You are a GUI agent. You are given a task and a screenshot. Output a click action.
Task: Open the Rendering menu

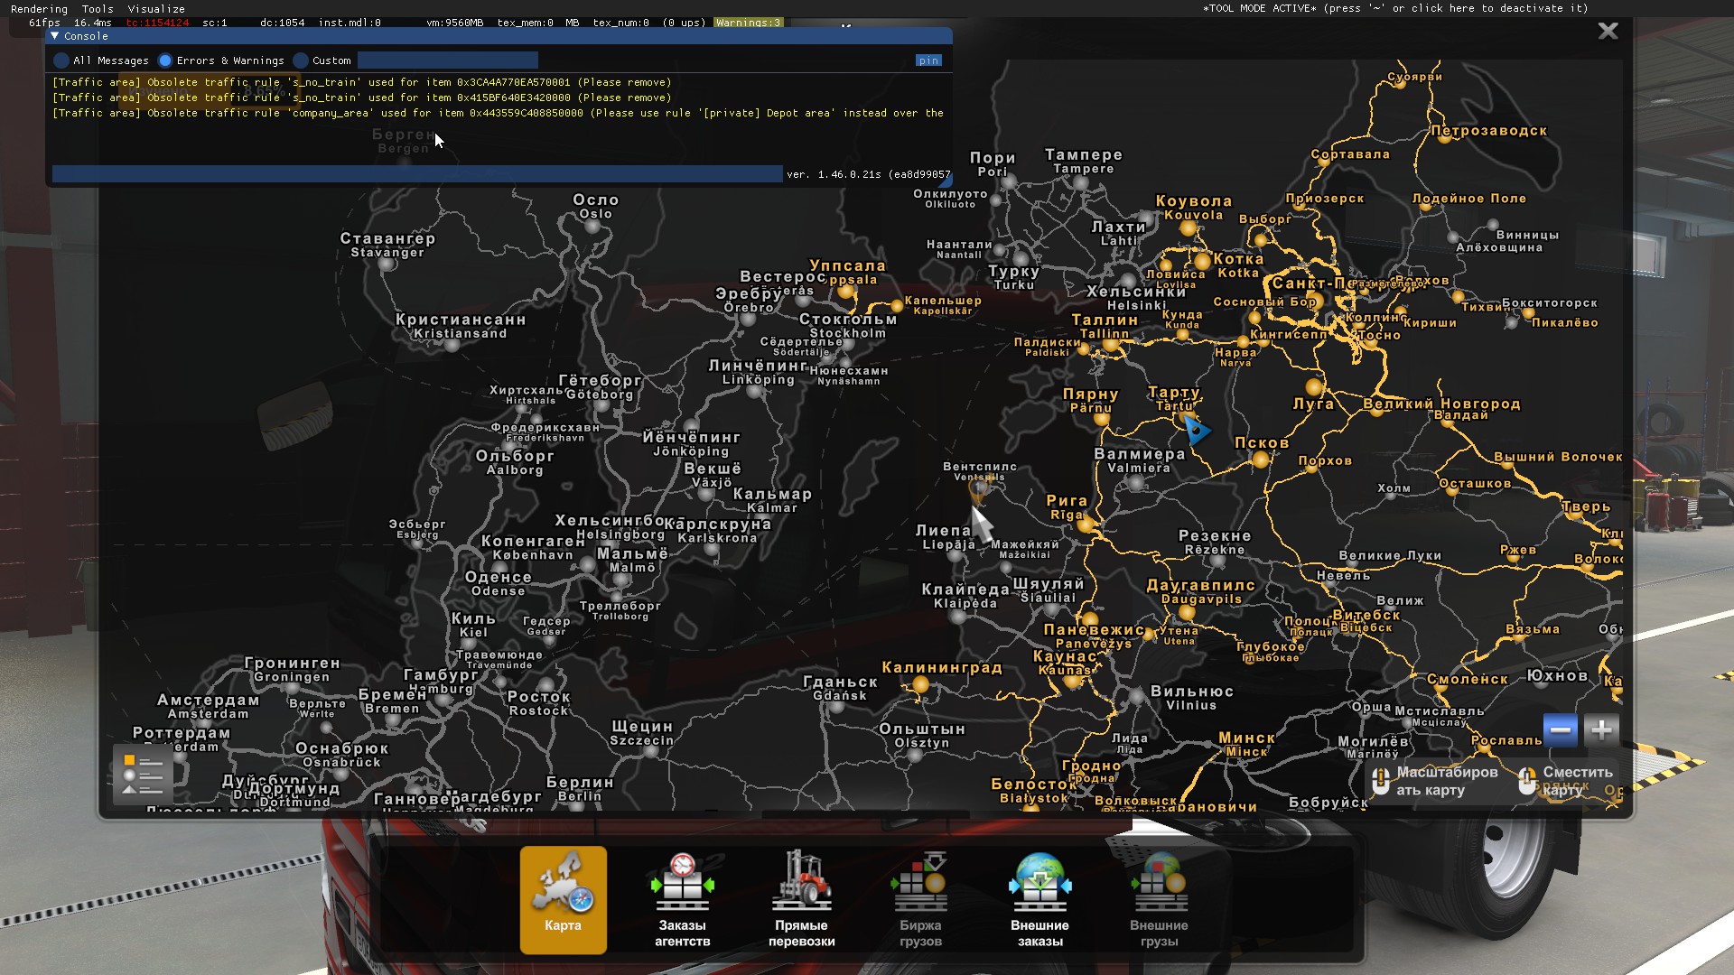39,9
